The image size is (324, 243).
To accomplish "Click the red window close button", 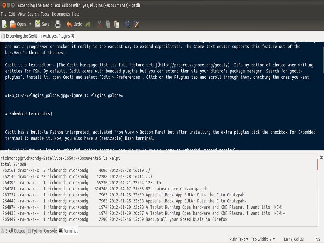I will (x=4, y=5).
